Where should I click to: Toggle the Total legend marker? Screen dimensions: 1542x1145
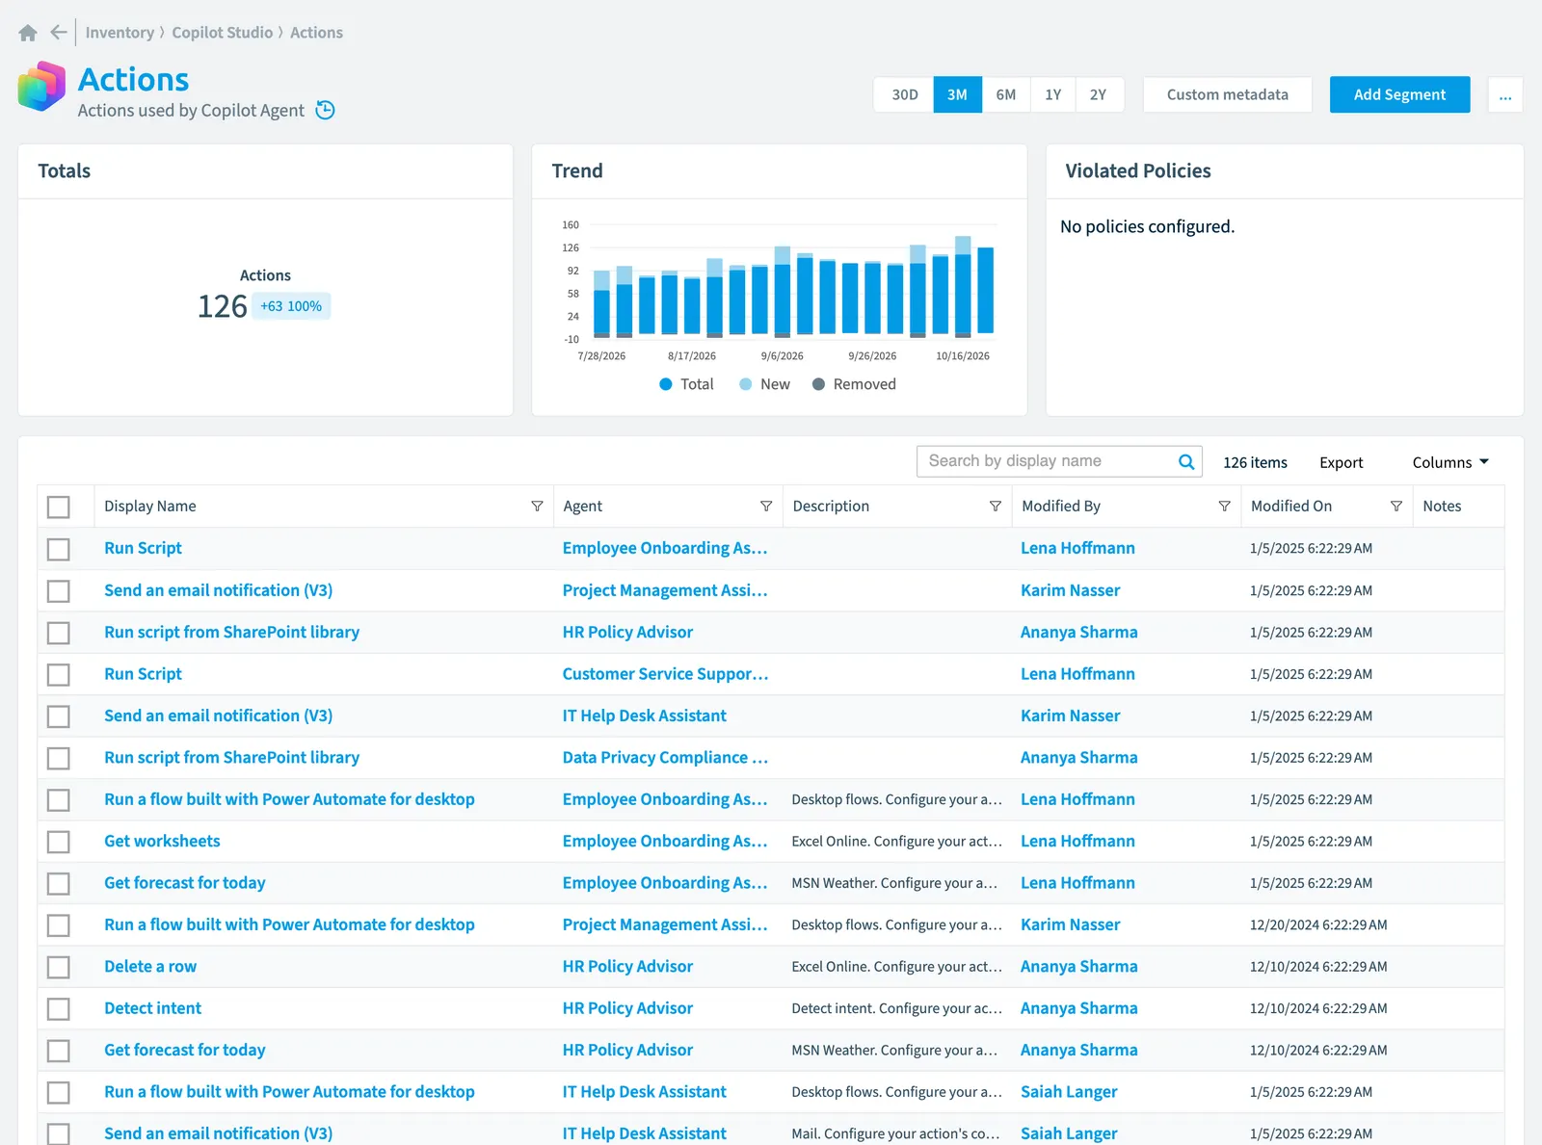665,384
